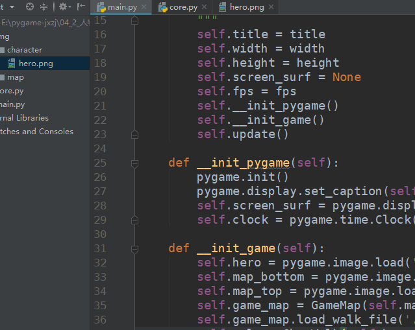Close the main.py tab
Screen dimensions: 415x330
[x=144, y=8]
